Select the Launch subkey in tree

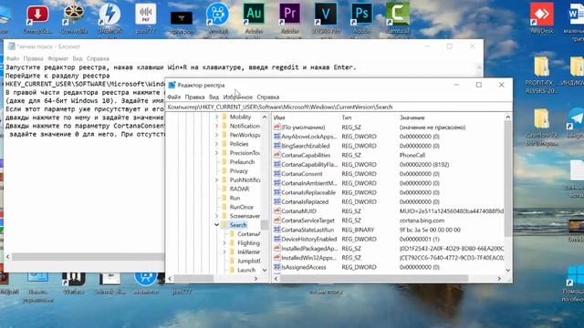(x=246, y=270)
